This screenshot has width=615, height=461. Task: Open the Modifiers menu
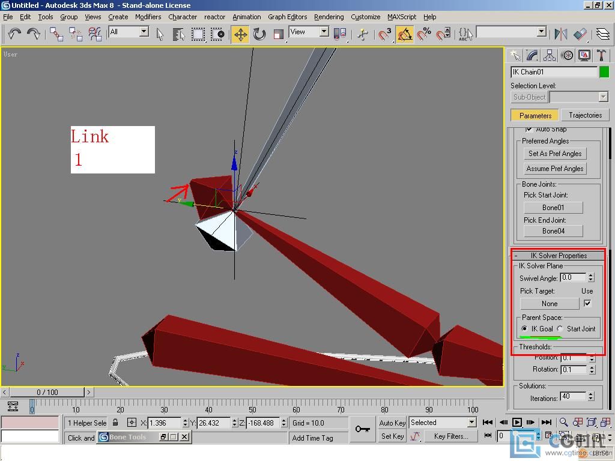(148, 17)
